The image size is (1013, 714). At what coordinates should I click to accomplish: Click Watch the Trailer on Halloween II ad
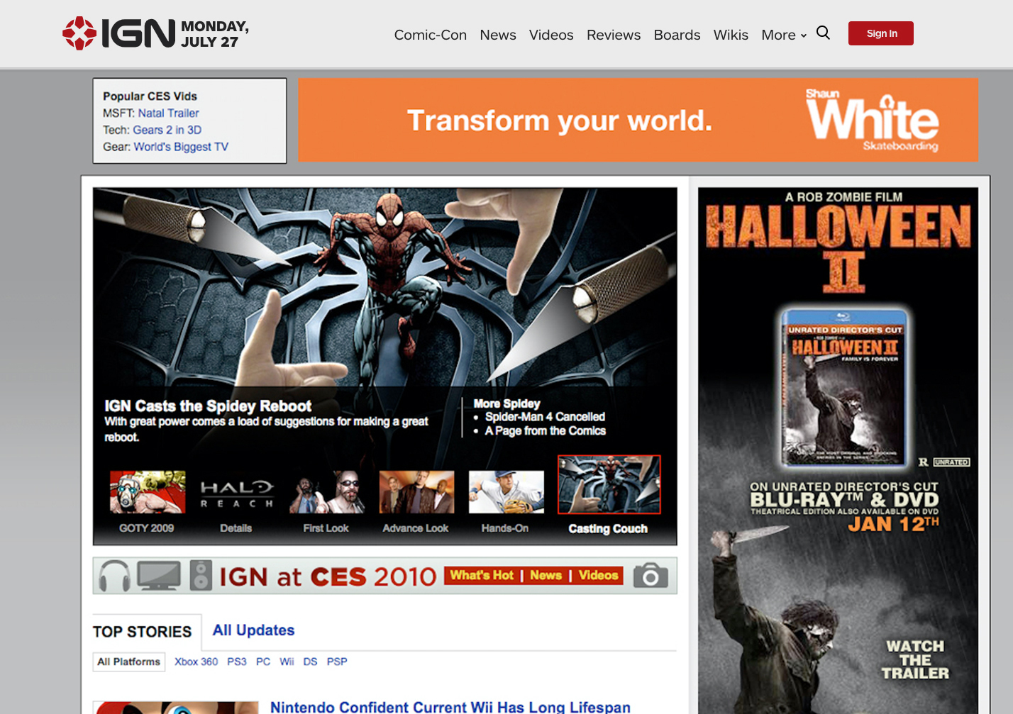click(915, 659)
